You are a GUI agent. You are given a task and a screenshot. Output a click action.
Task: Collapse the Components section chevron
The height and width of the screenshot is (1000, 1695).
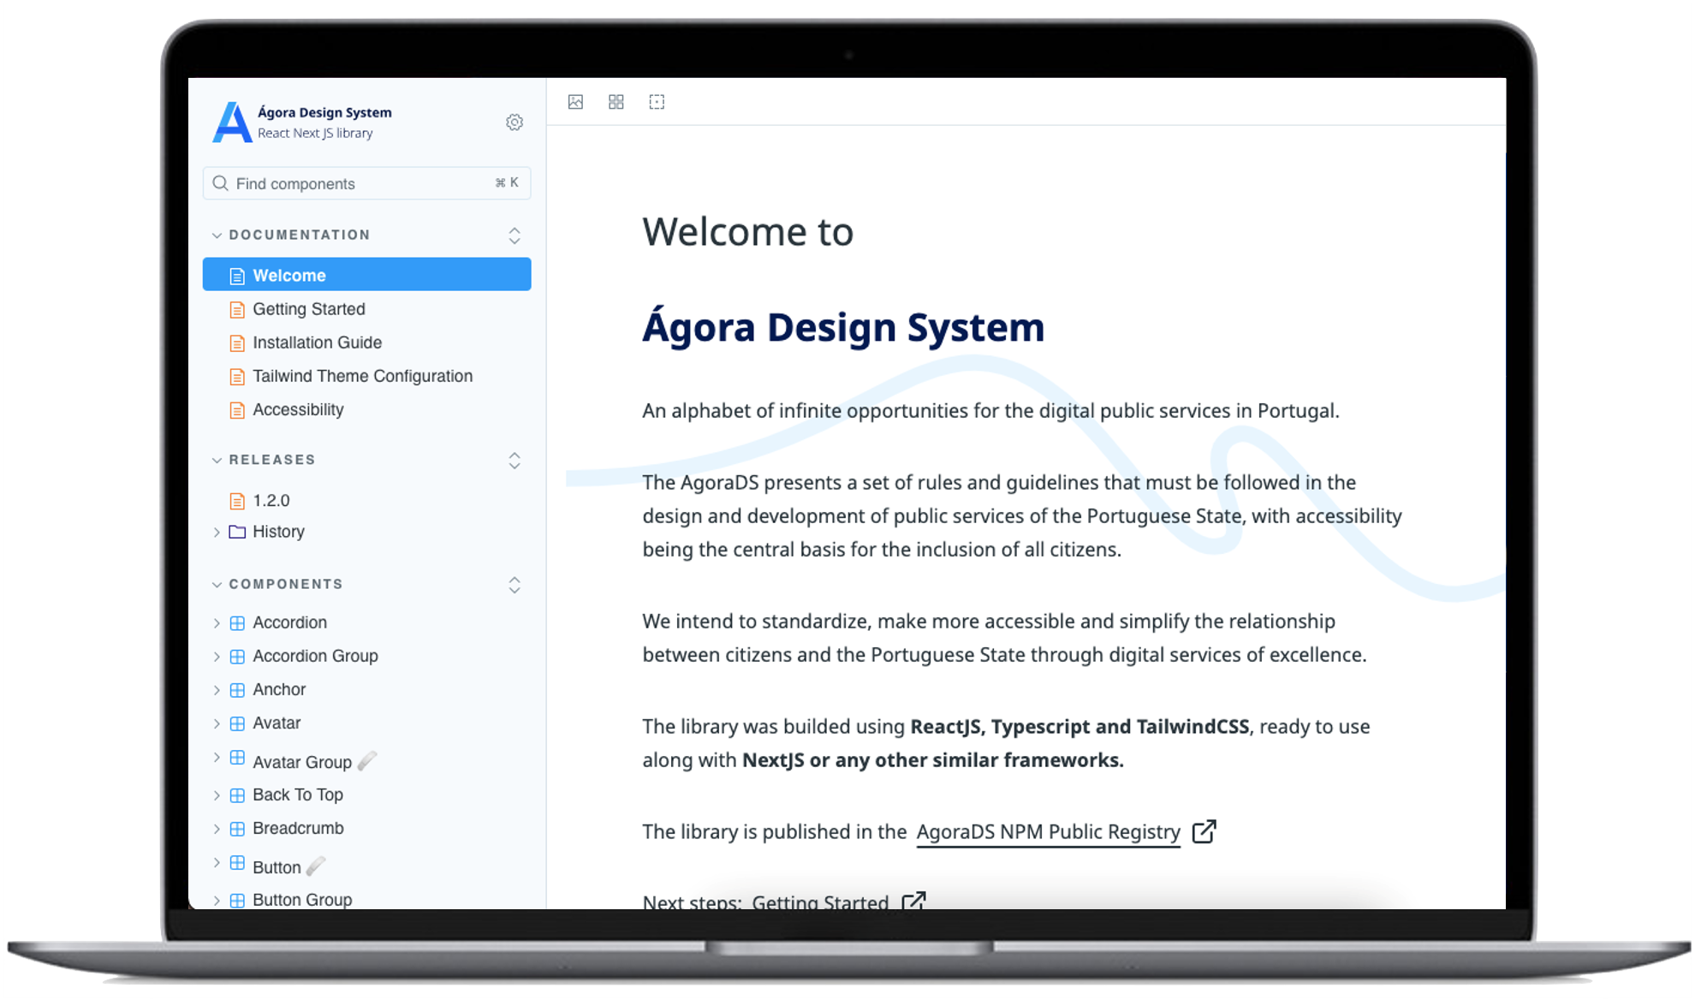click(x=217, y=584)
